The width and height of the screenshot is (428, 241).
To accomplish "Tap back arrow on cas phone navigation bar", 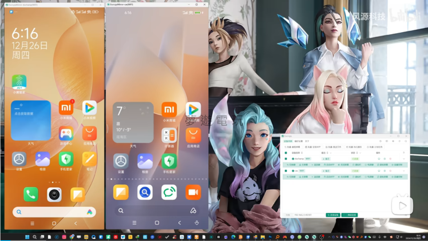I will [x=179, y=223].
